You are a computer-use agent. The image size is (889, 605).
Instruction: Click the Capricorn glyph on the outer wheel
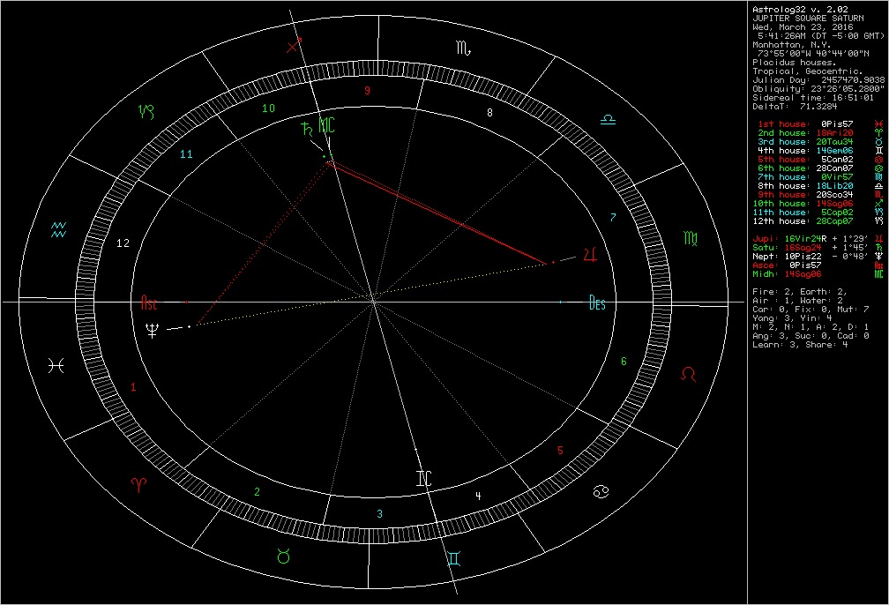click(147, 112)
